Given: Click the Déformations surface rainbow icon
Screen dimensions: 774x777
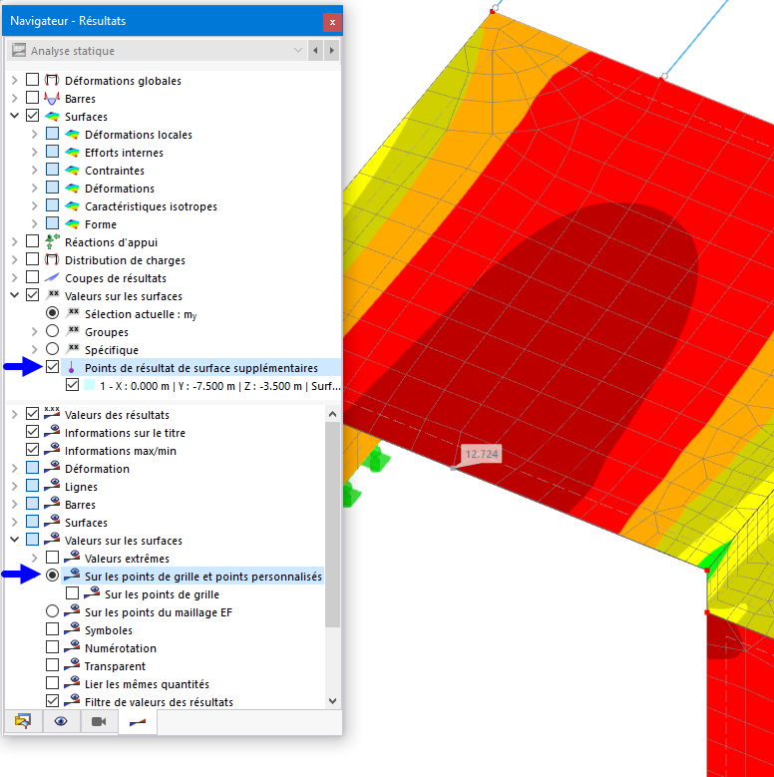Looking at the screenshot, I should 72,189.
